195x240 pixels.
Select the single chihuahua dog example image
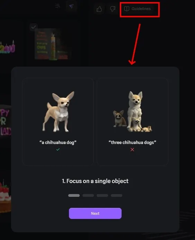59,112
